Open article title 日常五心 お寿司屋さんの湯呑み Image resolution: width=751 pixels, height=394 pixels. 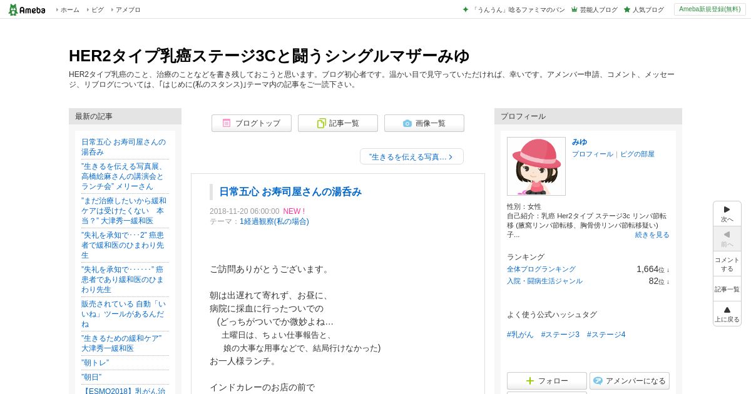[x=290, y=191]
